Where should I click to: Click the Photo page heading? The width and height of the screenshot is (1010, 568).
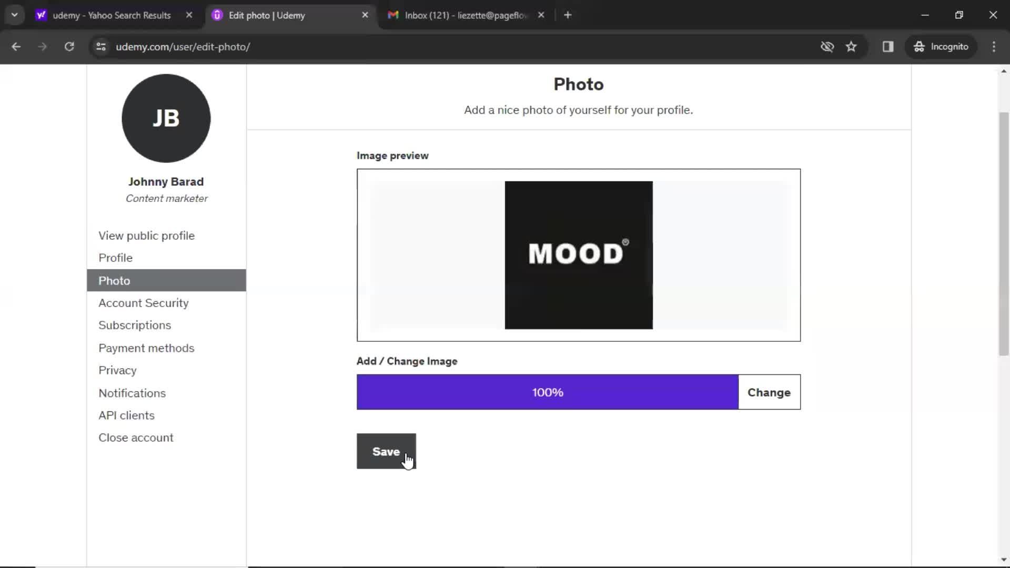tap(579, 84)
